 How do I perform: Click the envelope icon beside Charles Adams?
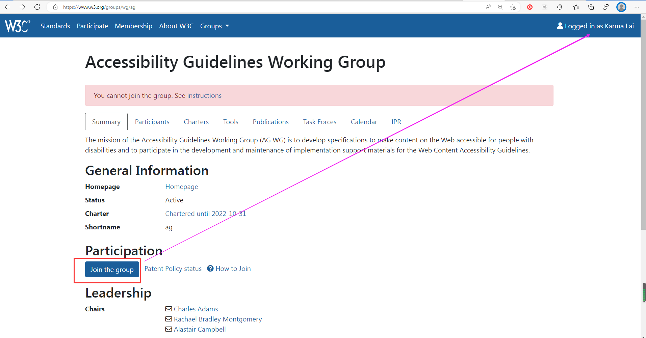[168, 309]
